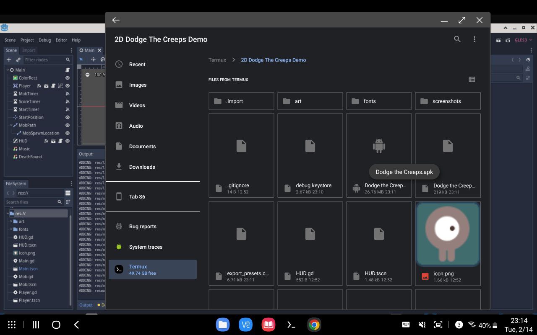Click the Search files field in FileSystem
The width and height of the screenshot is (537, 335).
[34, 202]
